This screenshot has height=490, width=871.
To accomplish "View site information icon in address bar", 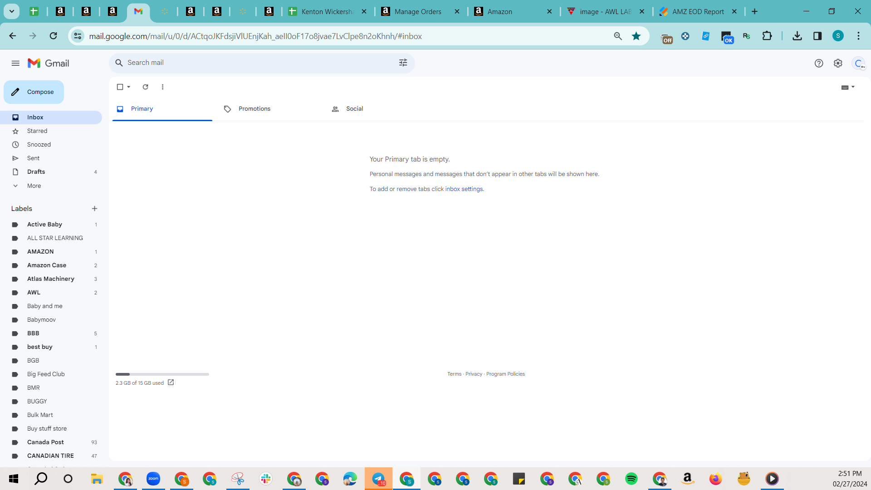I will [x=78, y=36].
